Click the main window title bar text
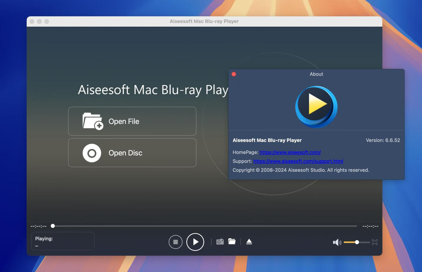Screen dimensions: 422x272 [x=204, y=21]
